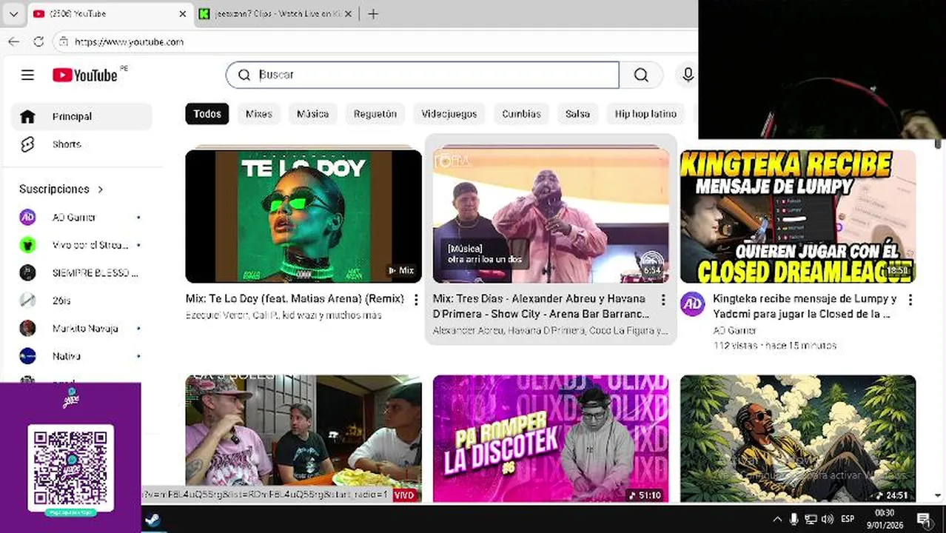Open options menu for Te Lo Doy mix
This screenshot has width=946, height=533.
click(x=416, y=300)
